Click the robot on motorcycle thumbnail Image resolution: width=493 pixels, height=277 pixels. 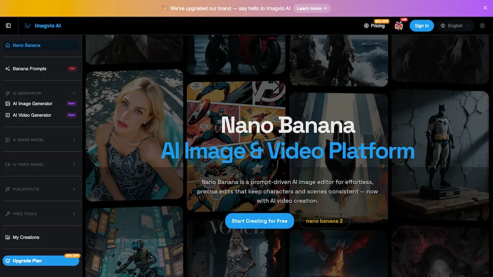point(134,241)
